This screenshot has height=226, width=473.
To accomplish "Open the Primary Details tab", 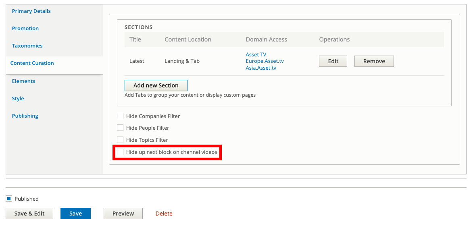I will coord(31,11).
